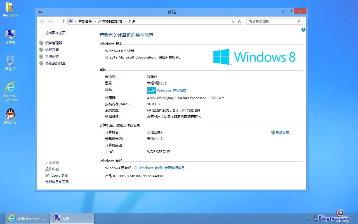This screenshot has width=358, height=224.
Task: Click the up arrow to go to parent folder
Action: [x=64, y=21]
